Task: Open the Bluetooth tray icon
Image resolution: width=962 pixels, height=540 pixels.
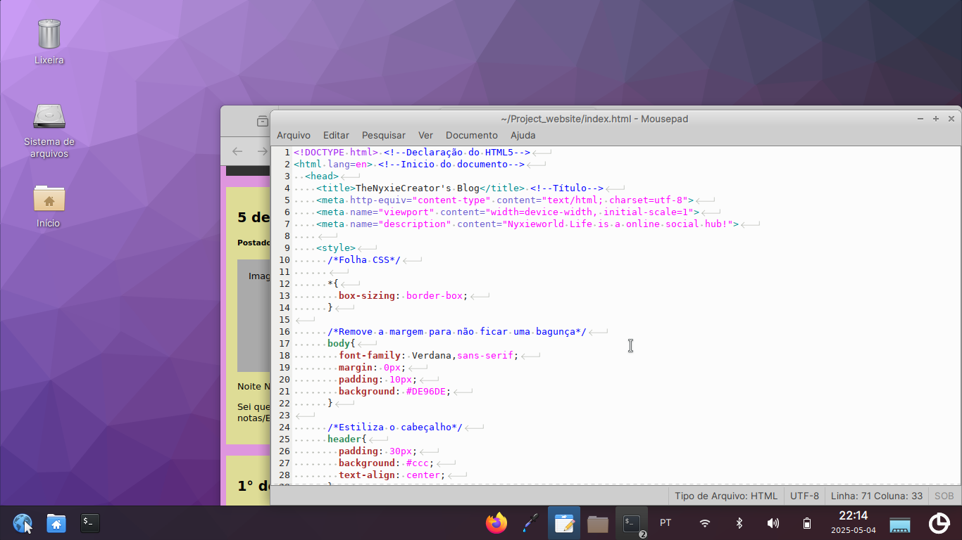Action: point(739,523)
